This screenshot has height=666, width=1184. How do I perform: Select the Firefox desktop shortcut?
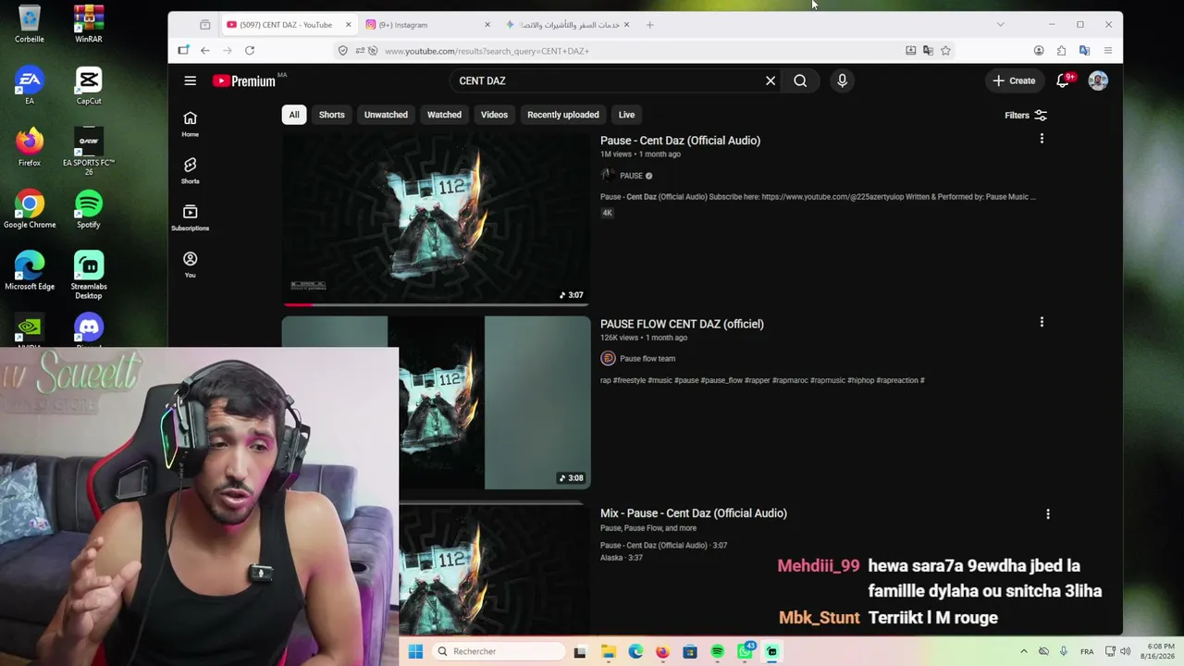(30, 148)
